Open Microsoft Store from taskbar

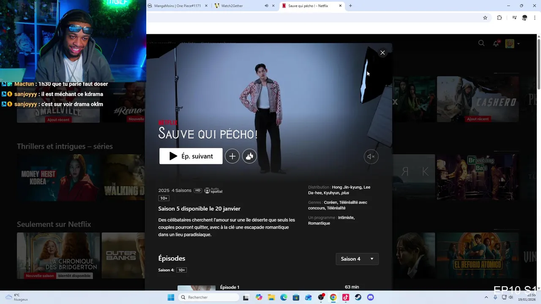(x=296, y=297)
